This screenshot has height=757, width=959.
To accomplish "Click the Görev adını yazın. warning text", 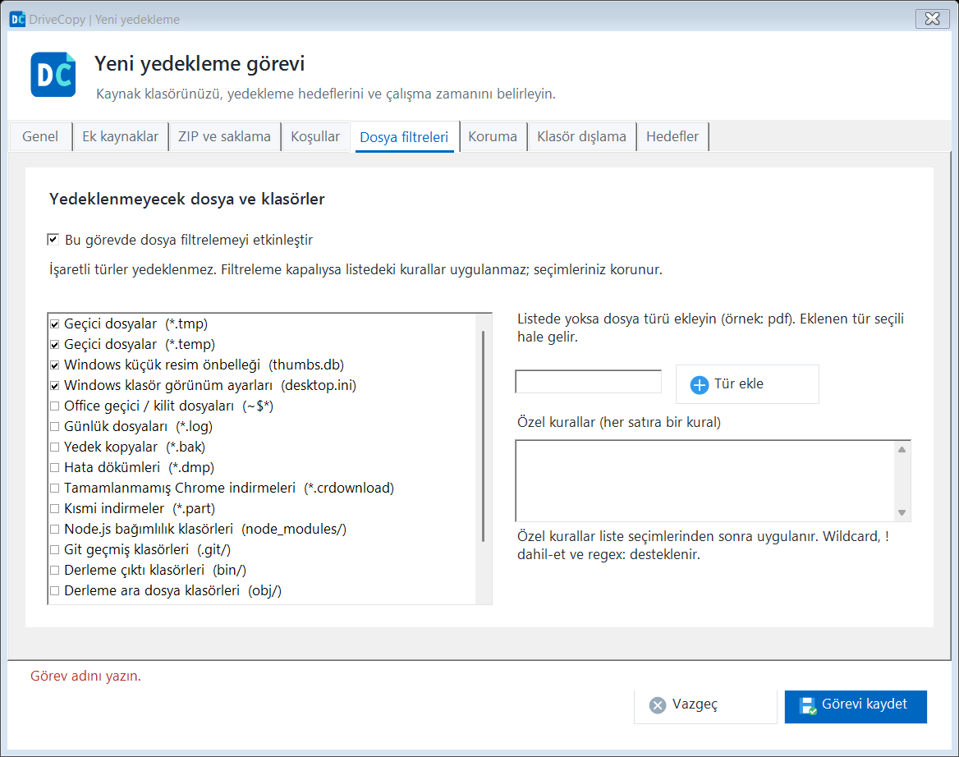I will click(x=85, y=676).
